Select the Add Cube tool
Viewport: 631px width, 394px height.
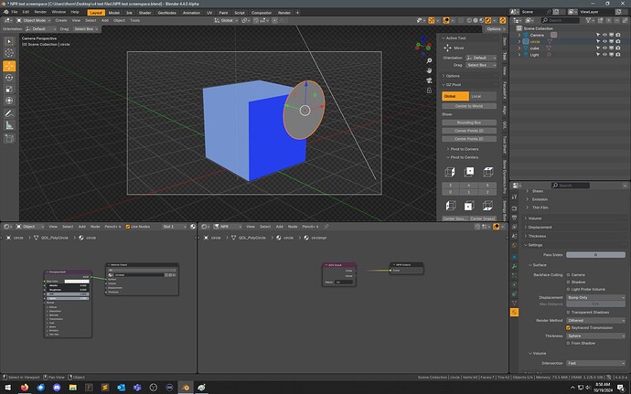[9, 138]
